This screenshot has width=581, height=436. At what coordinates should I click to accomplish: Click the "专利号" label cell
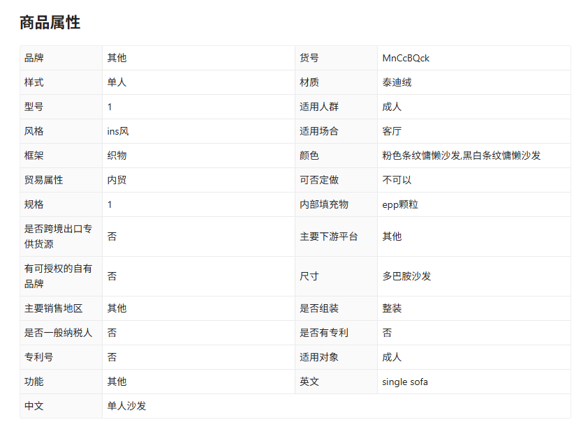[x=38, y=357]
